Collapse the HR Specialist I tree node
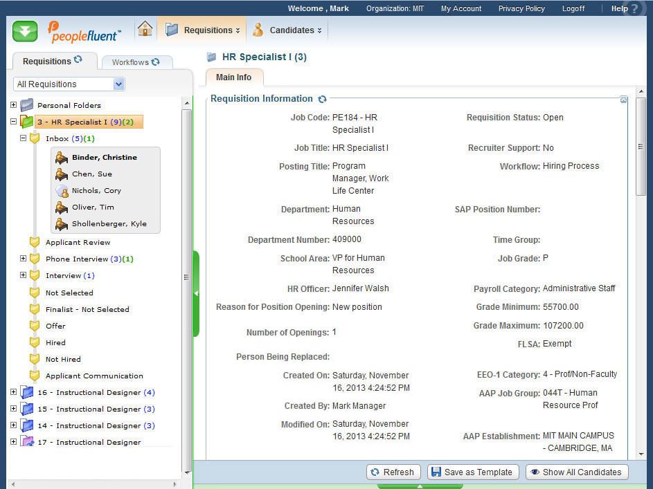The image size is (653, 489). click(x=13, y=122)
